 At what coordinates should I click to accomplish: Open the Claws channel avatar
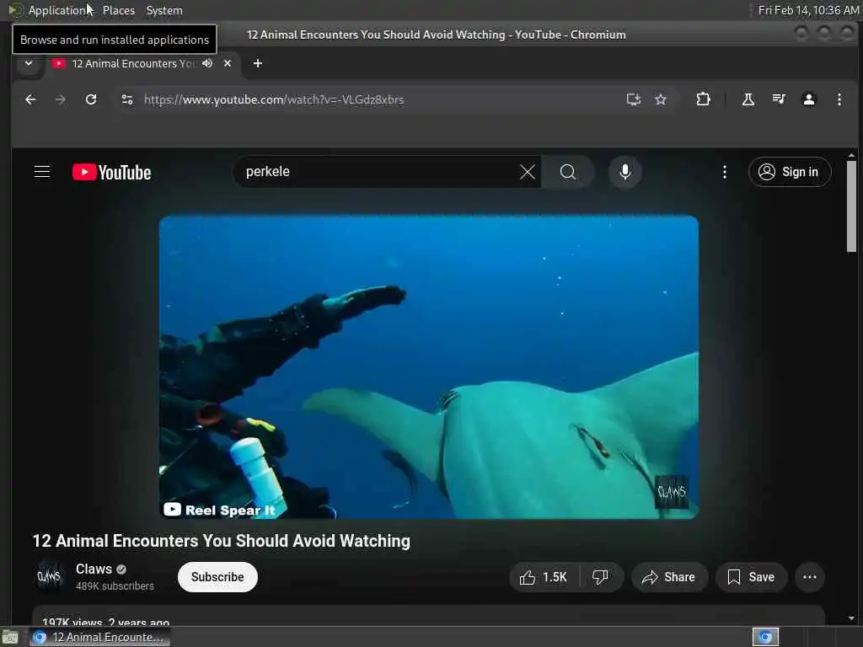click(49, 576)
